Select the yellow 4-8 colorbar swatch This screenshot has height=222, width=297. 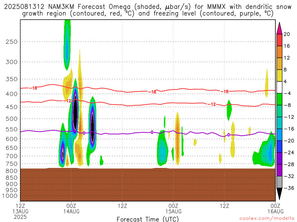(279, 75)
